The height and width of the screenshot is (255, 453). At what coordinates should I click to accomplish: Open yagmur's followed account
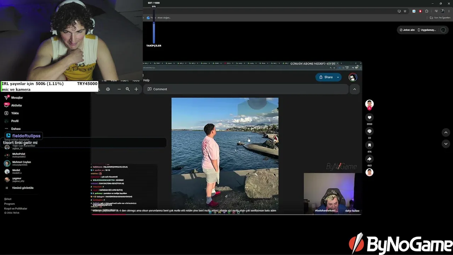point(14,180)
